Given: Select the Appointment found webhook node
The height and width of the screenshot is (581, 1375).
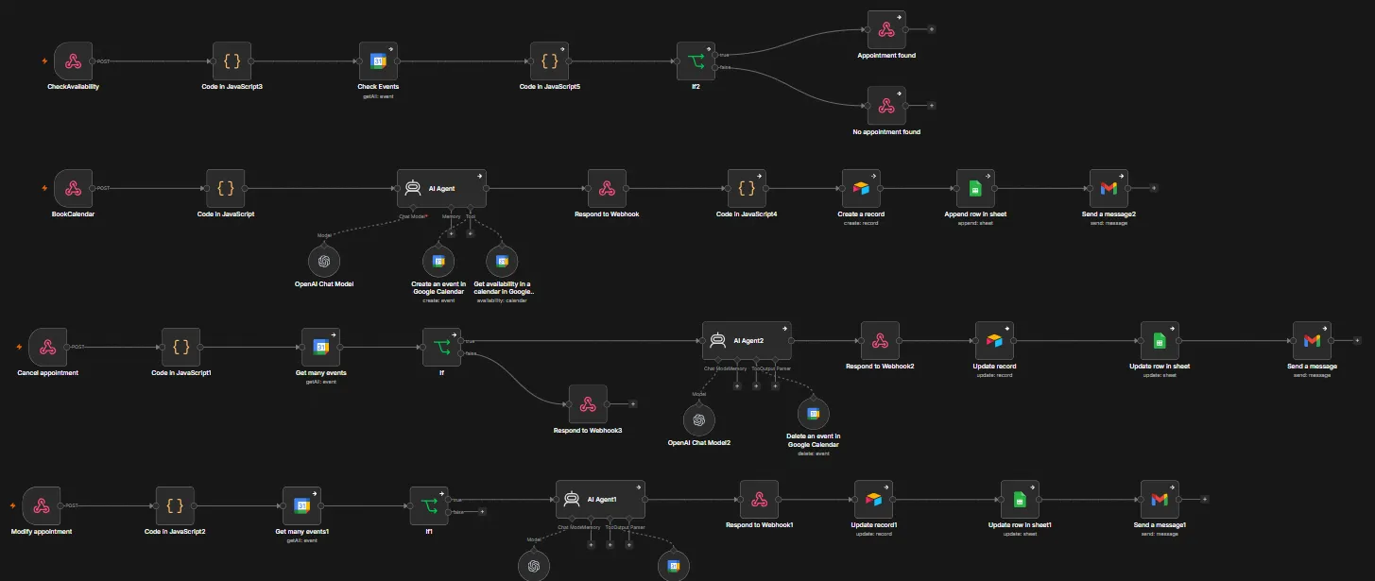Looking at the screenshot, I should 886,30.
